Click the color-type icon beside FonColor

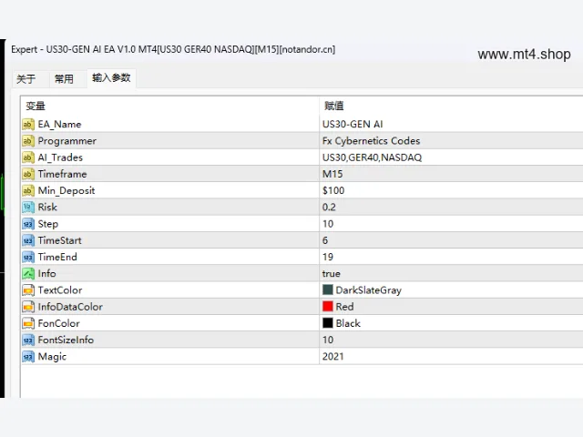[x=28, y=323]
